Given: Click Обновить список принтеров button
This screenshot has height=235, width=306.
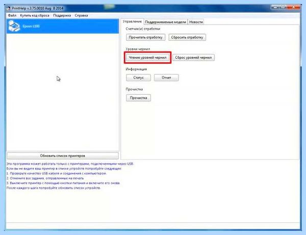Looking at the screenshot, I should [x=63, y=156].
